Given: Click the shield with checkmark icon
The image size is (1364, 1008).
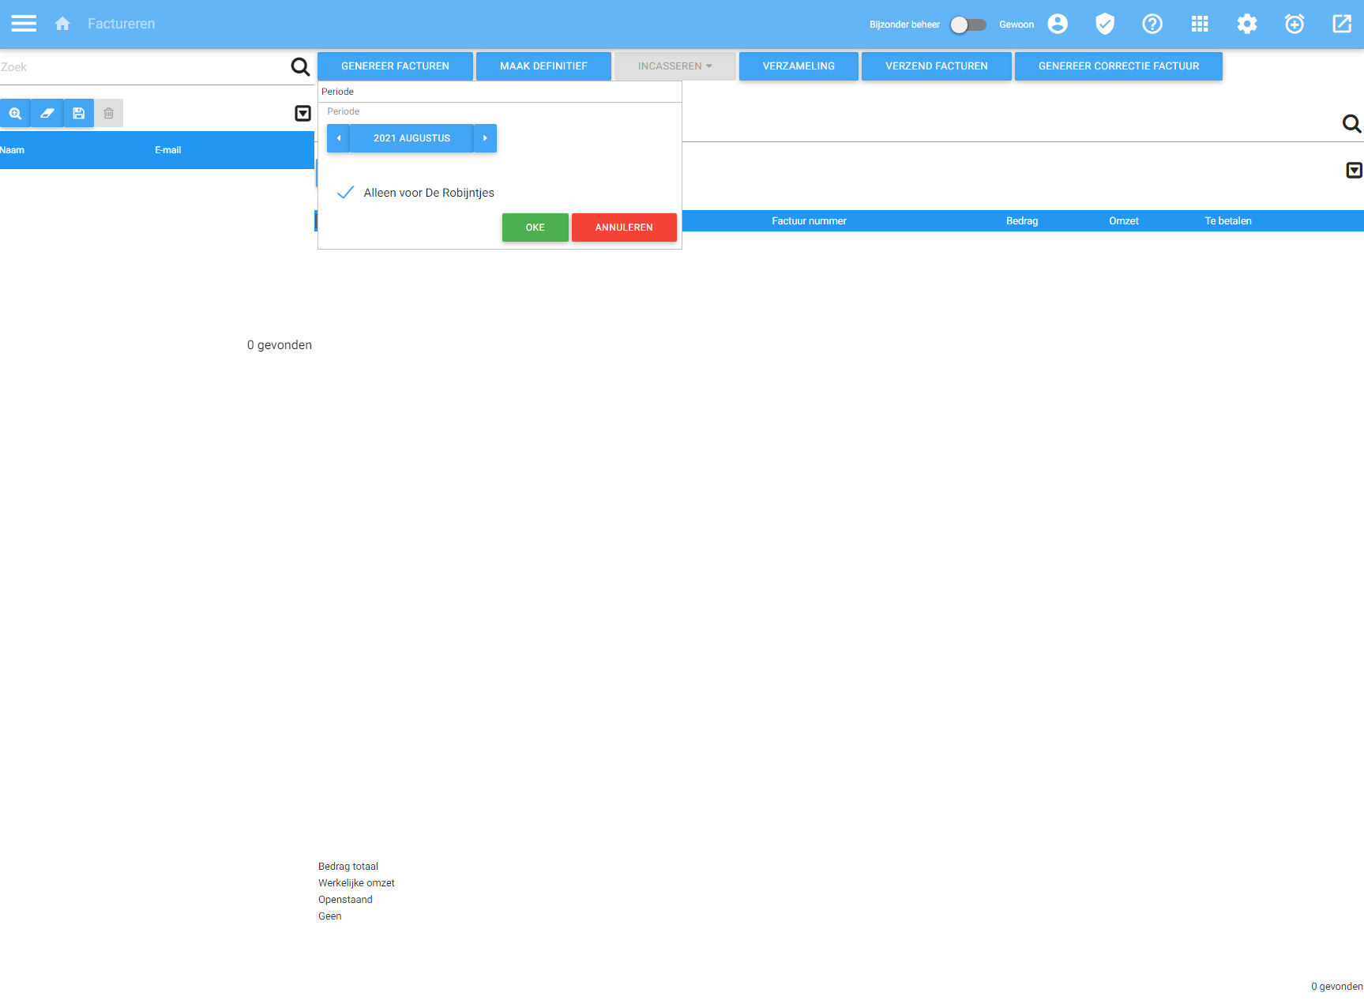Looking at the screenshot, I should pos(1104,24).
